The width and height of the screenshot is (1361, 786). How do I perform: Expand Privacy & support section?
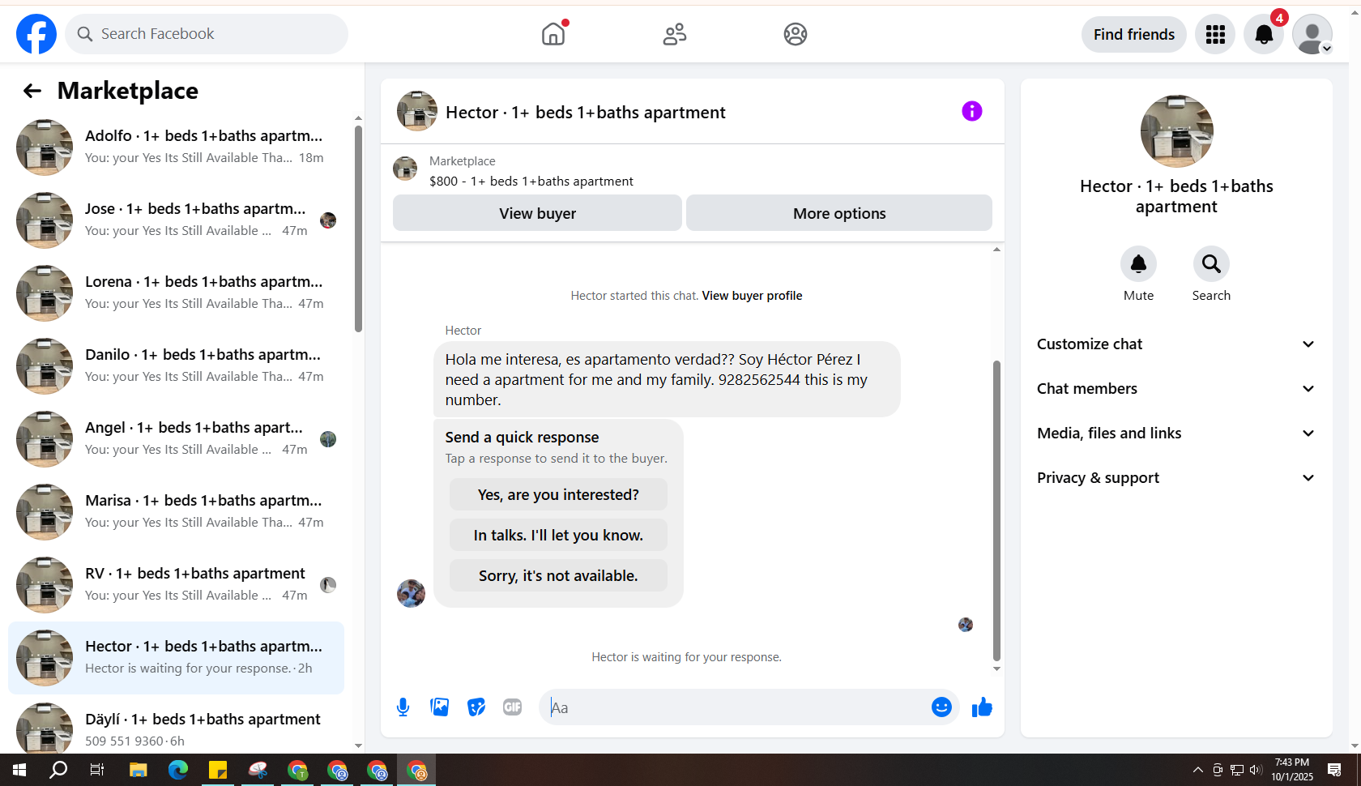click(1176, 478)
